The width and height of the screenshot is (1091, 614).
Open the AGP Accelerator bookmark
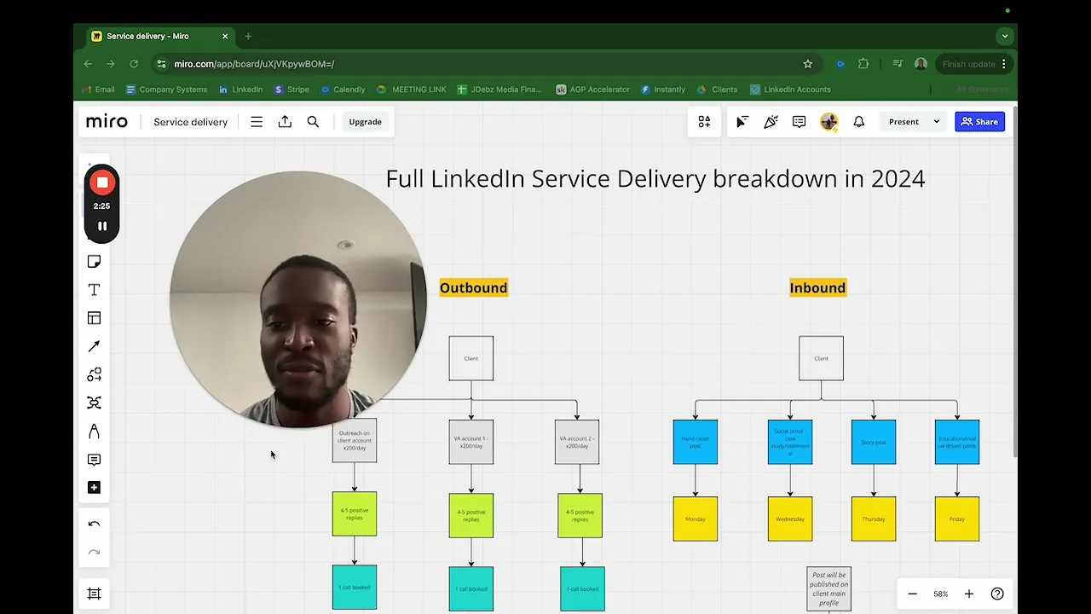coord(592,90)
